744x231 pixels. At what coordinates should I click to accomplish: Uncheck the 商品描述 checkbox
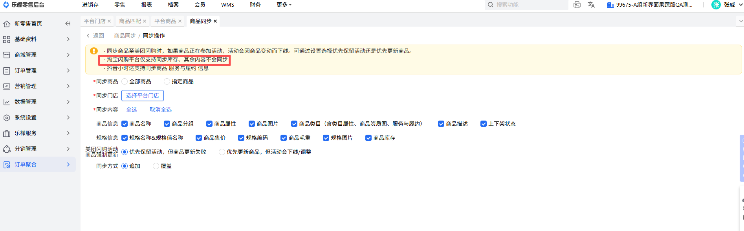(x=441, y=124)
